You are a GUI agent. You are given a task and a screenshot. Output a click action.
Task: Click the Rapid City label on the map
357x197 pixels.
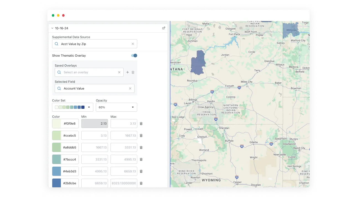click(299, 148)
